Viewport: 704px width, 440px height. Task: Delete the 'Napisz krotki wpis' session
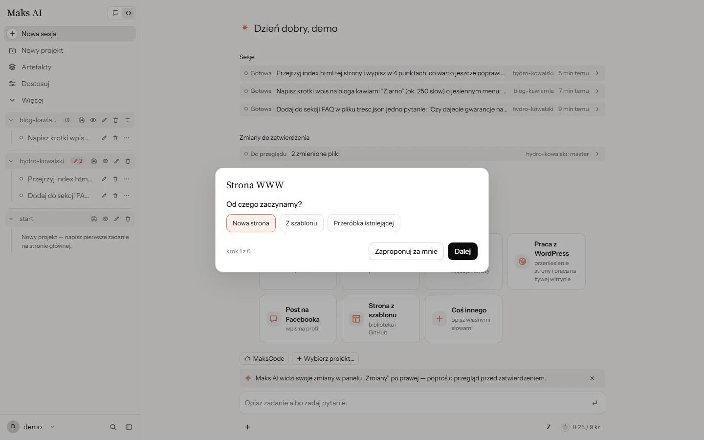(115, 138)
